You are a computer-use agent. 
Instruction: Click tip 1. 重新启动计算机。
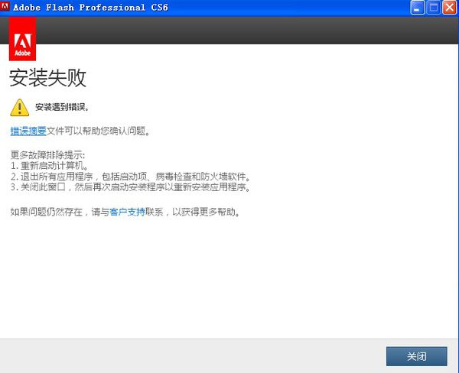[x=49, y=166]
